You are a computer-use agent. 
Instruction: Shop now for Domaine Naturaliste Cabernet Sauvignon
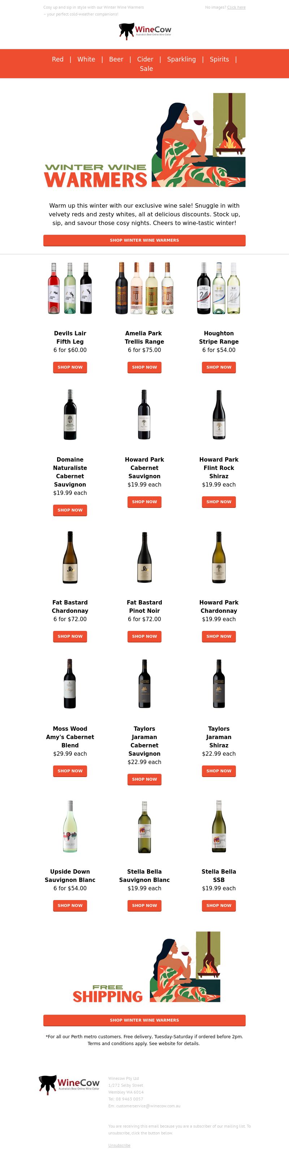[x=70, y=510]
